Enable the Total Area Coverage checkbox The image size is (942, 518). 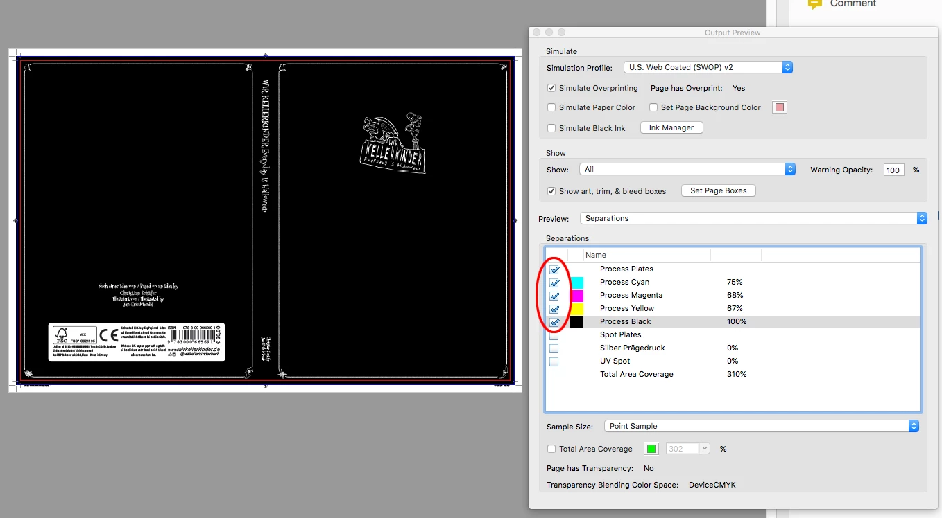pos(551,449)
